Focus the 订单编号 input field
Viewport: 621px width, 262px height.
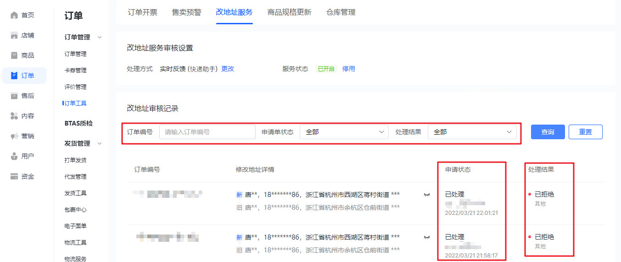(207, 132)
